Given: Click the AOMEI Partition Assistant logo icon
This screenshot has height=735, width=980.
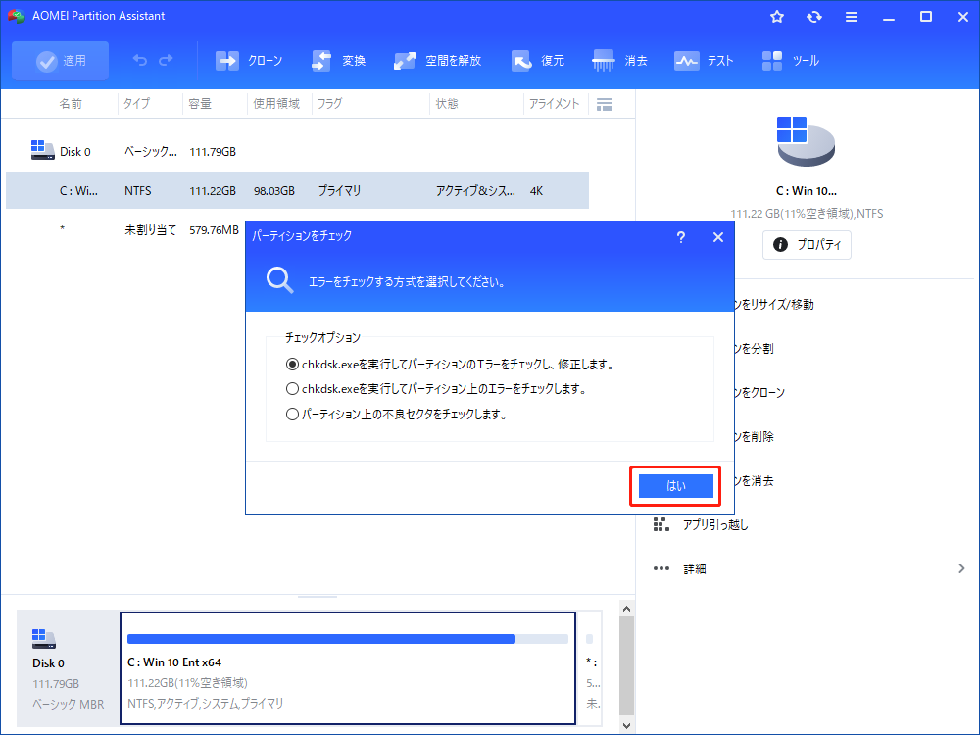Looking at the screenshot, I should tap(16, 16).
